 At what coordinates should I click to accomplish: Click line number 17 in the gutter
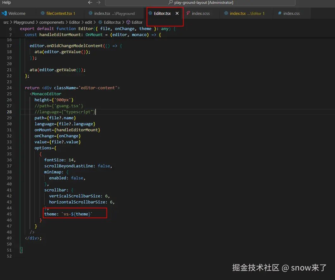9,46
